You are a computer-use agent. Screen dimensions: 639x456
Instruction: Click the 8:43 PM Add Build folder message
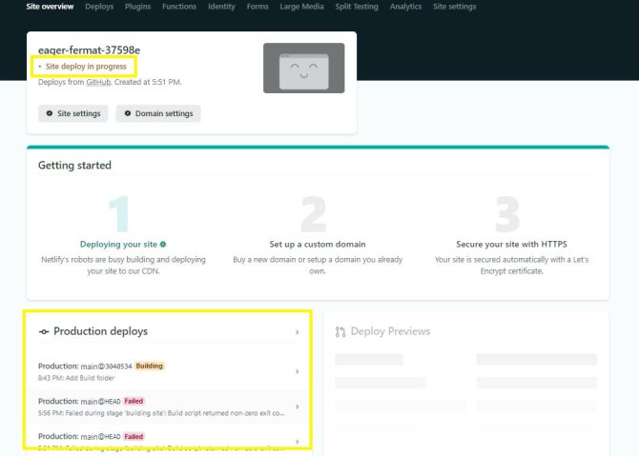76,378
